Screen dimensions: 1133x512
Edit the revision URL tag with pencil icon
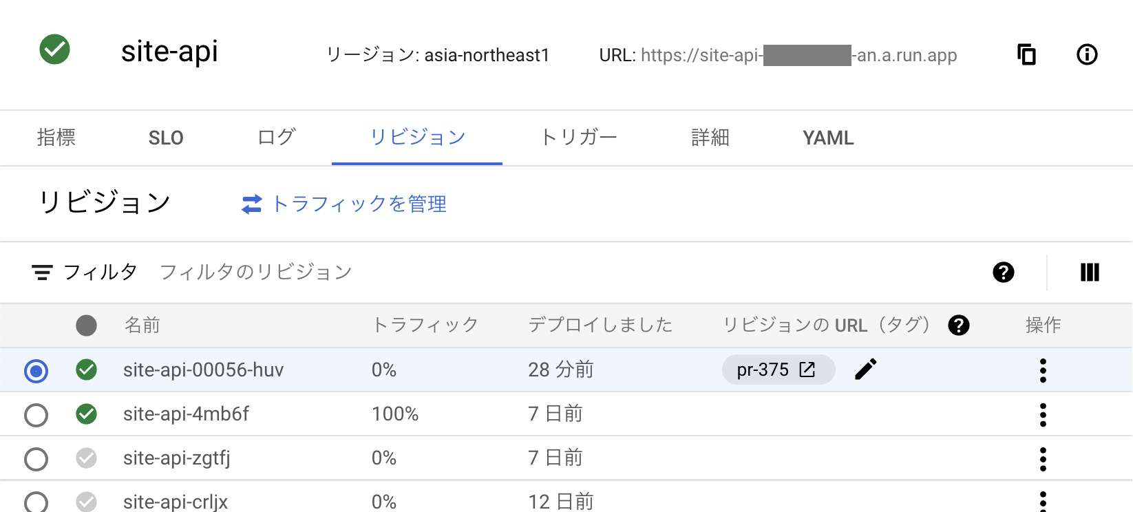pos(866,370)
